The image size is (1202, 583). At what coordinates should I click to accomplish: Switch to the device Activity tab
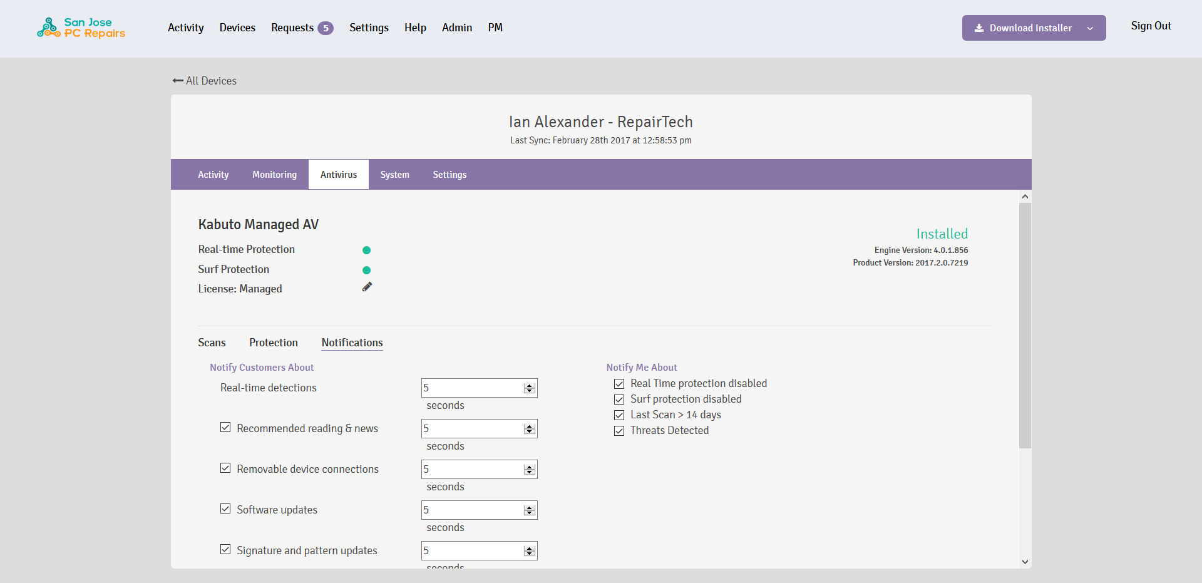(x=213, y=175)
